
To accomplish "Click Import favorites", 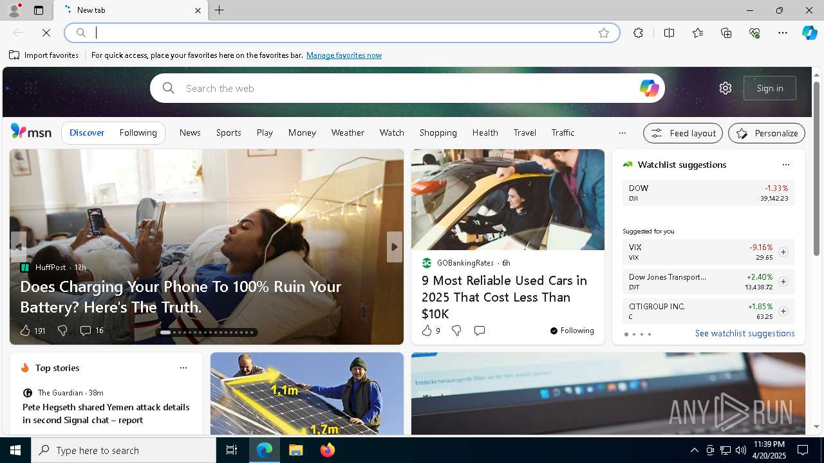I will [x=44, y=55].
